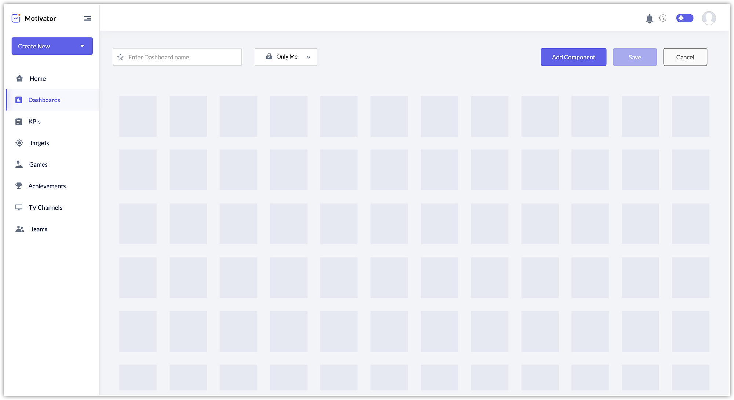
Task: Open the KPIs menu item
Action: click(34, 122)
